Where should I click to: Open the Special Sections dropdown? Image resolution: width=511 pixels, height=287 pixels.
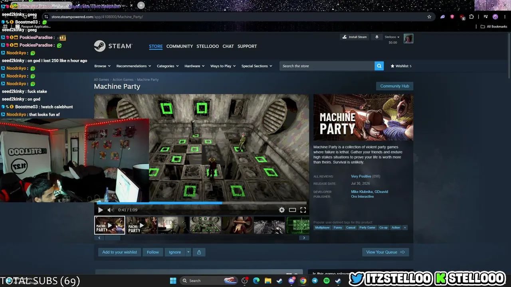[x=257, y=66]
